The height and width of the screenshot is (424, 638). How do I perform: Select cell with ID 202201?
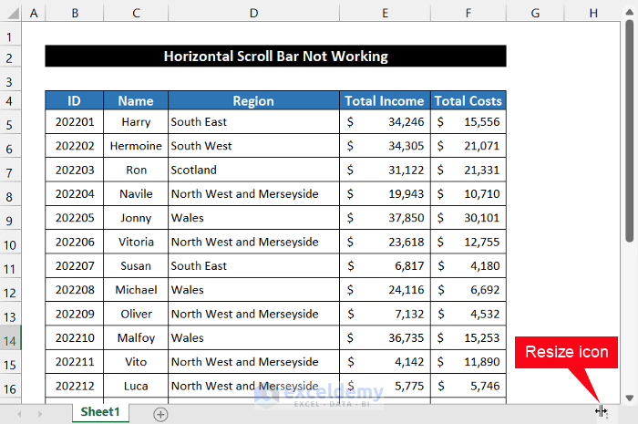[x=75, y=121]
